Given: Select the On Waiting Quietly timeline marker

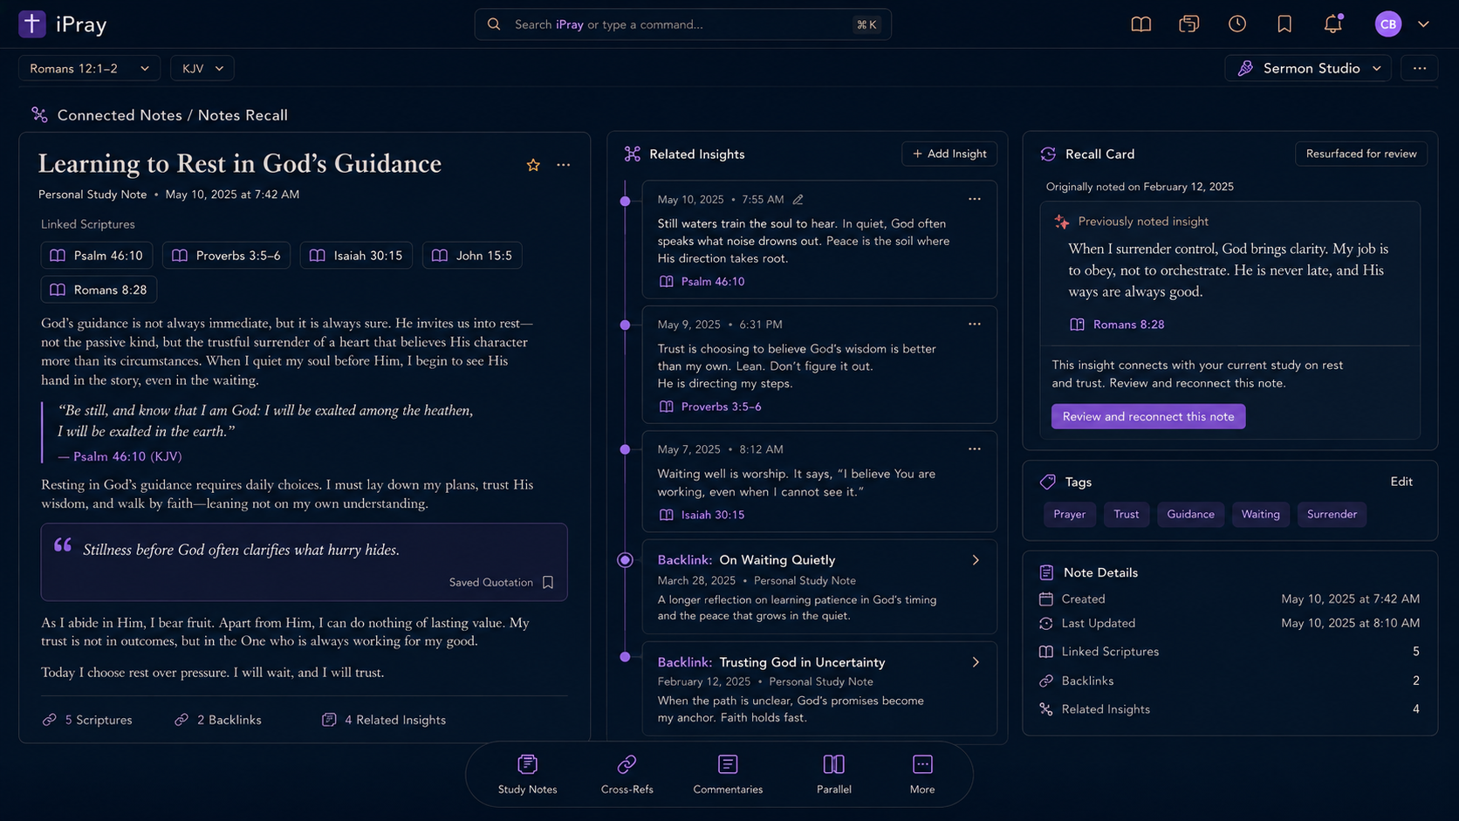Looking at the screenshot, I should [625, 560].
